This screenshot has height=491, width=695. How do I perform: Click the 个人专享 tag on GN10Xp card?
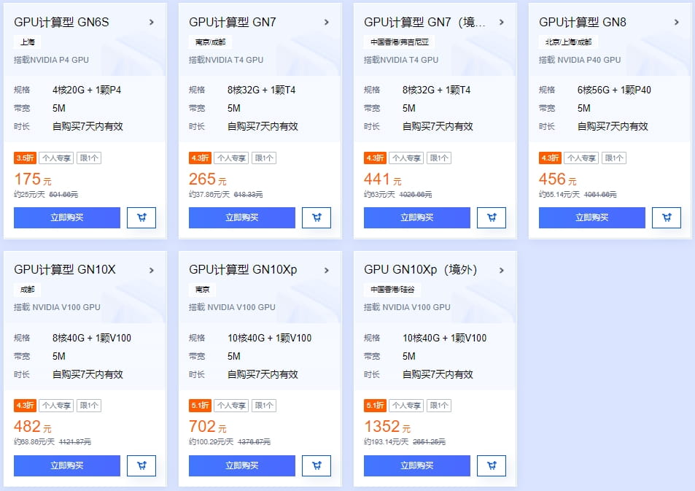pos(232,406)
